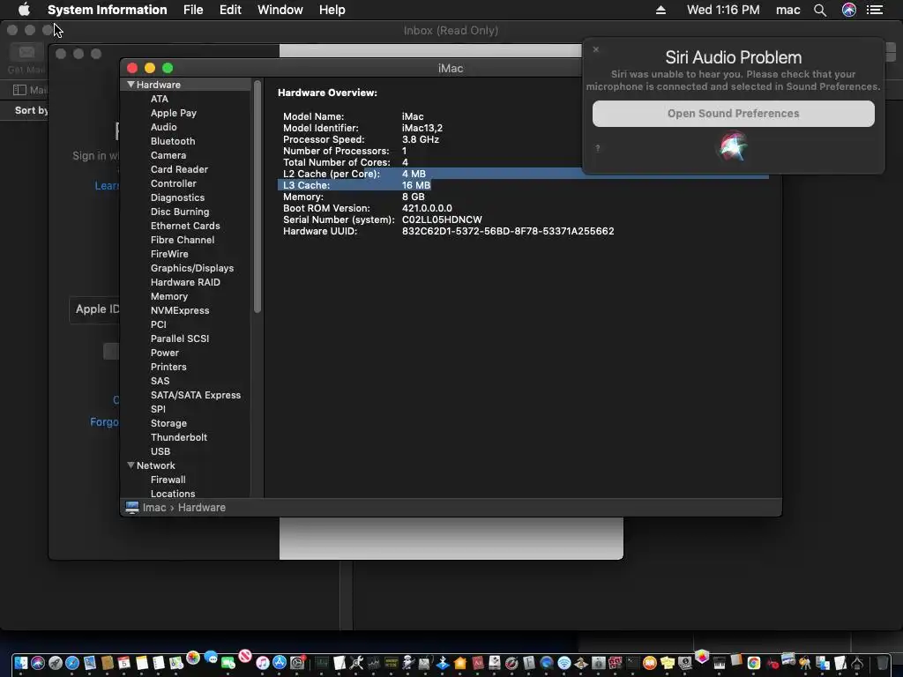The height and width of the screenshot is (677, 903).
Task: Open Finder from the Dock
Action: tap(21, 663)
